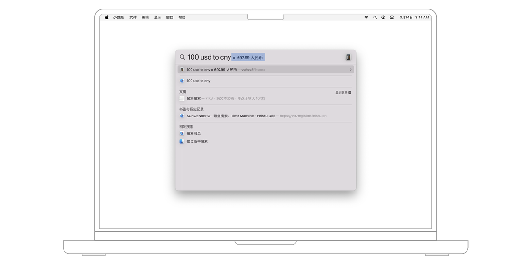Select 搜索网页 to search the web
The height and width of the screenshot is (265, 531).
pos(266,133)
